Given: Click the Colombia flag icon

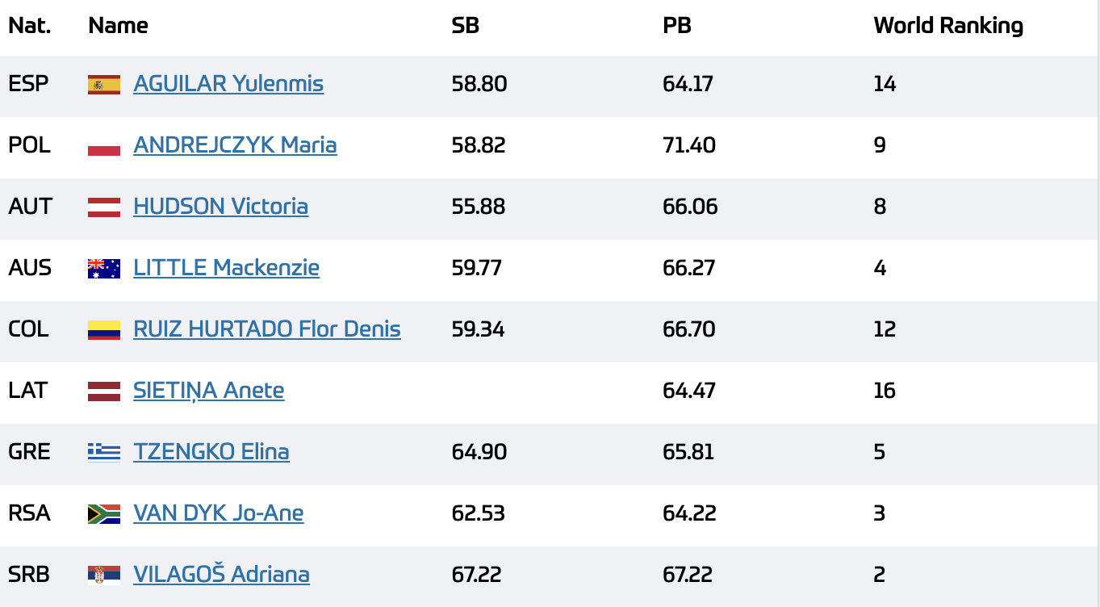Looking at the screenshot, I should [104, 330].
